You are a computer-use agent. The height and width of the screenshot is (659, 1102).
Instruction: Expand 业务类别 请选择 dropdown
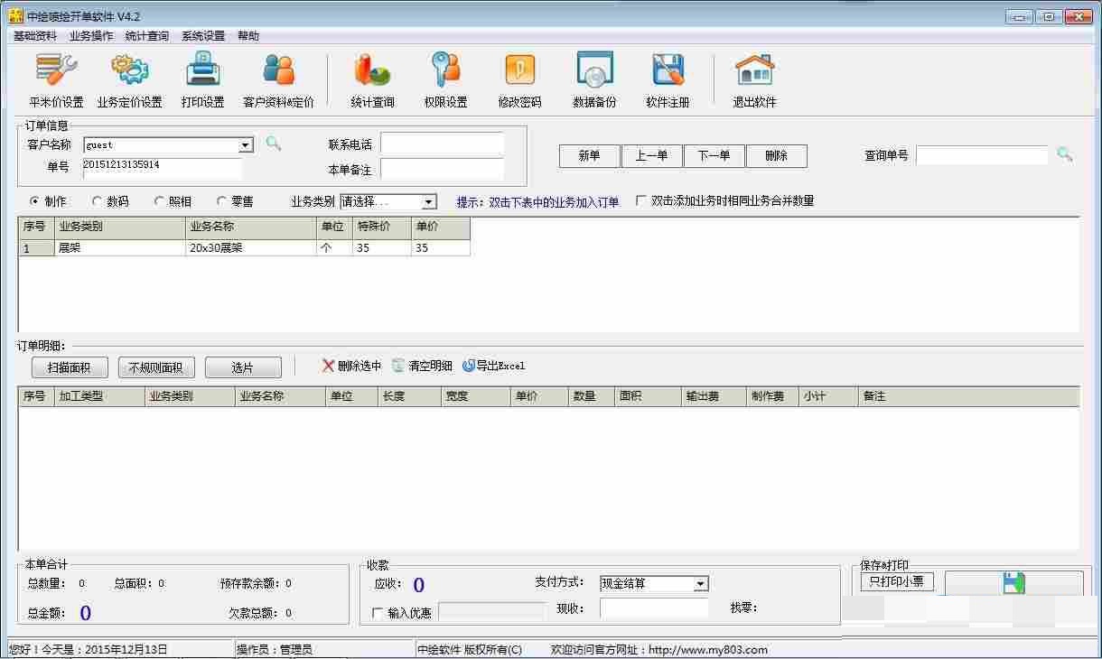(429, 202)
